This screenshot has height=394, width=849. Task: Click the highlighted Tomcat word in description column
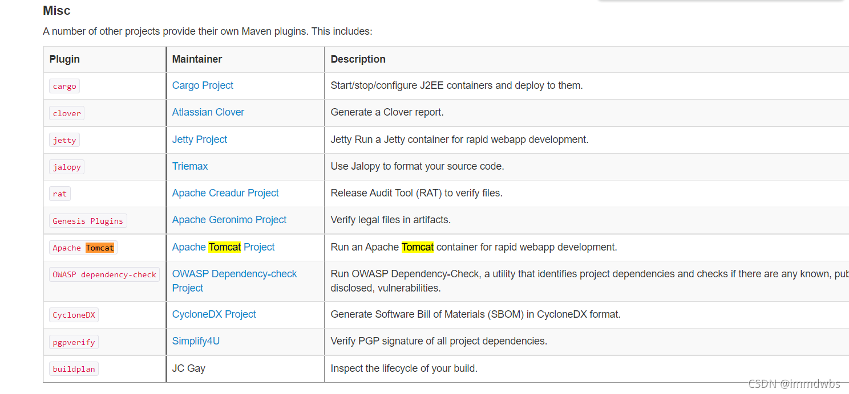click(x=418, y=247)
